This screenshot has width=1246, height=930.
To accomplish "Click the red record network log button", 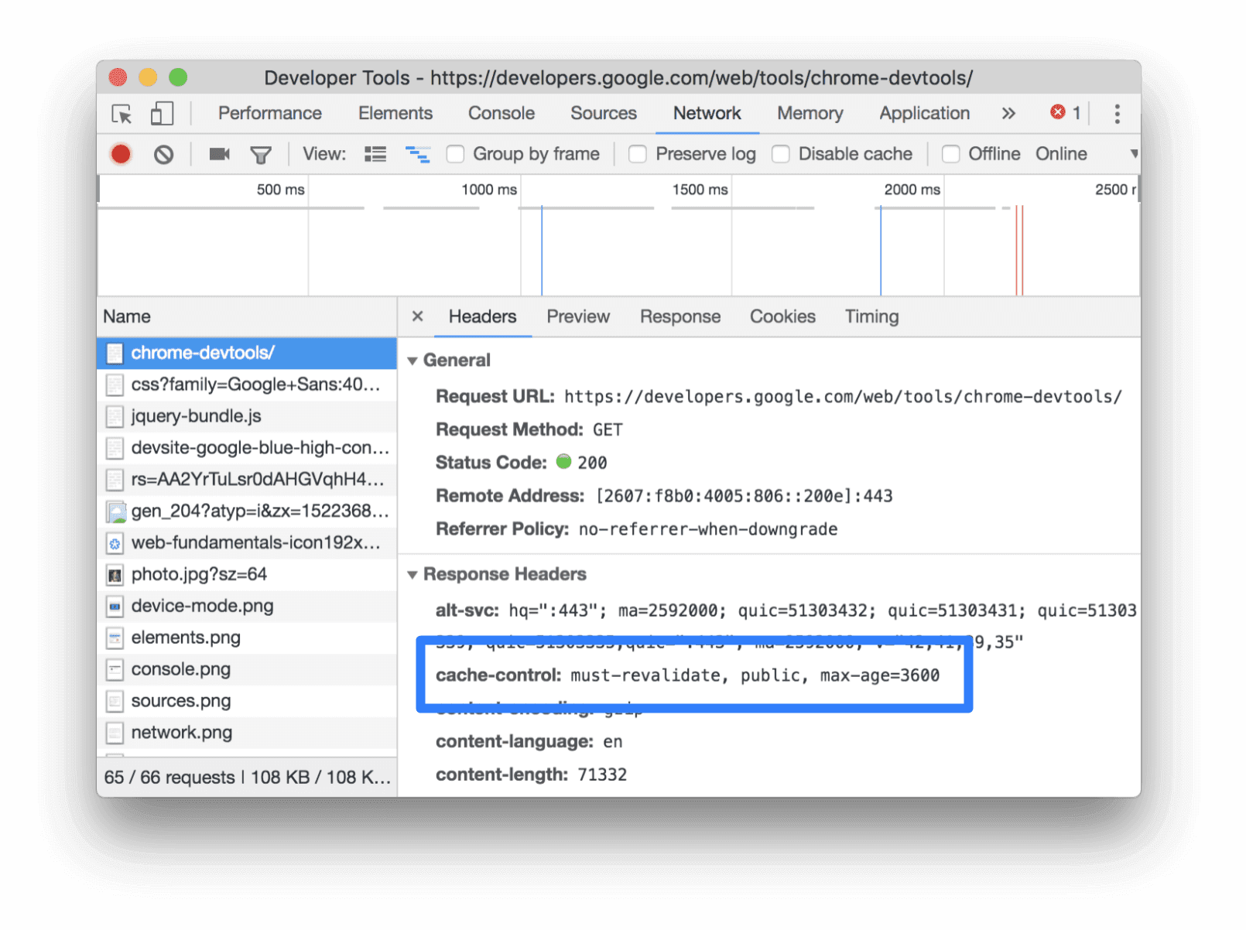I will [x=121, y=154].
